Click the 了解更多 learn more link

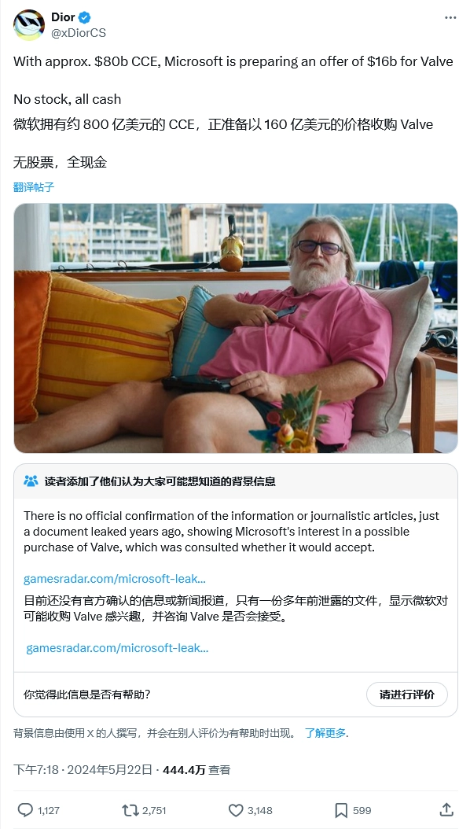click(x=325, y=733)
